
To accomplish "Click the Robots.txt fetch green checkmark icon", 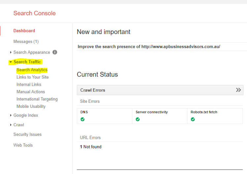I will coord(193,119).
